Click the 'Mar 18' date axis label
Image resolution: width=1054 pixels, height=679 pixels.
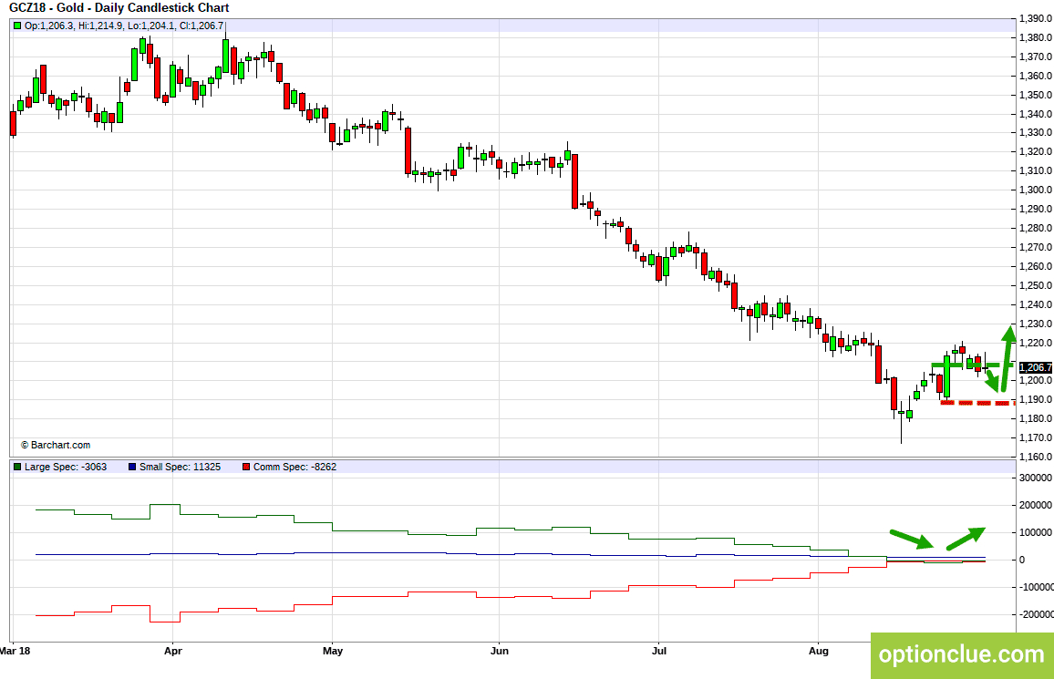pyautogui.click(x=15, y=651)
